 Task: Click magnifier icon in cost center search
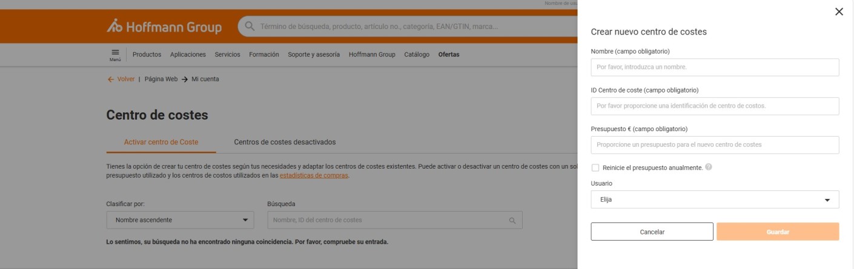(512, 220)
